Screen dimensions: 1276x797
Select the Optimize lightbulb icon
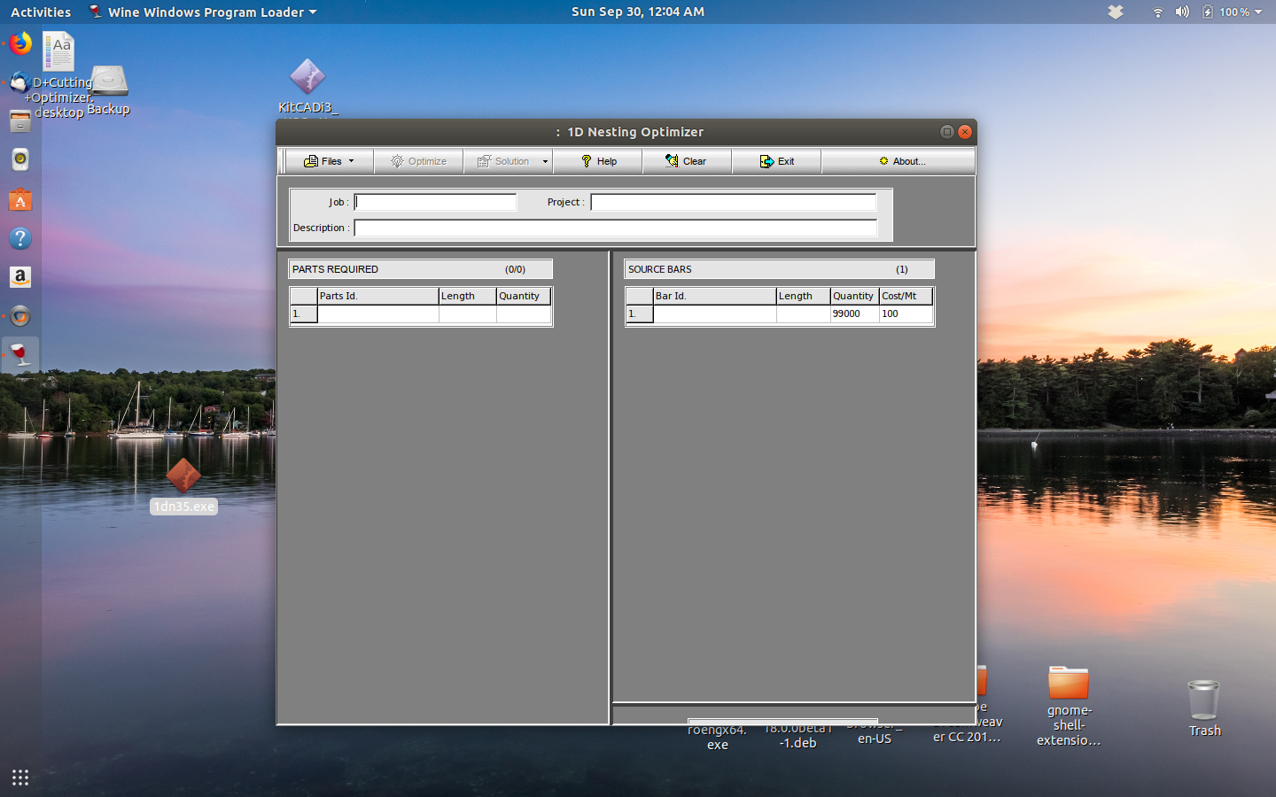click(x=397, y=161)
